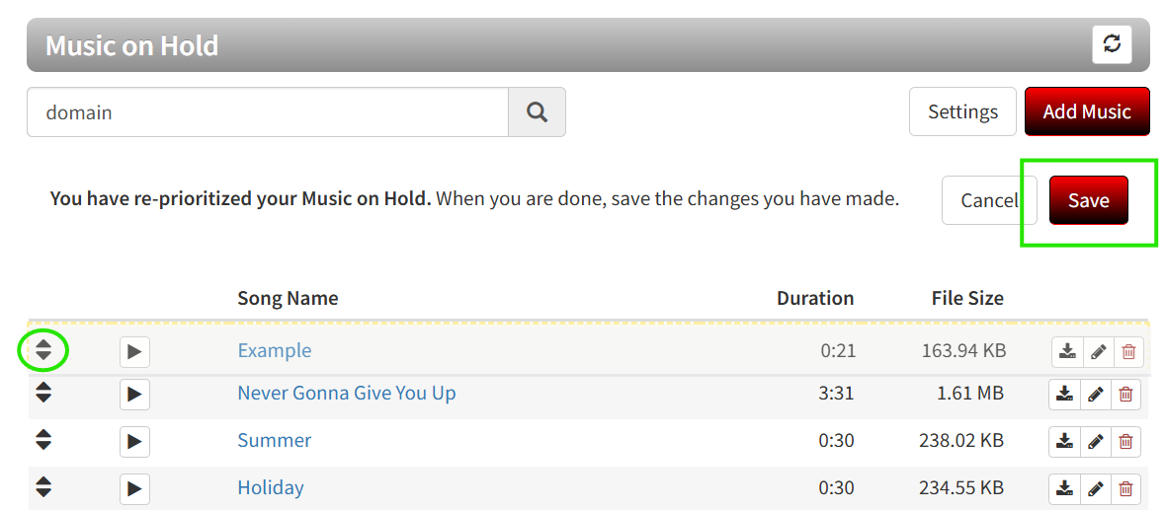Image resolution: width=1165 pixels, height=510 pixels.
Task: Click the refresh icon in Music on Hold header
Action: point(1112,44)
